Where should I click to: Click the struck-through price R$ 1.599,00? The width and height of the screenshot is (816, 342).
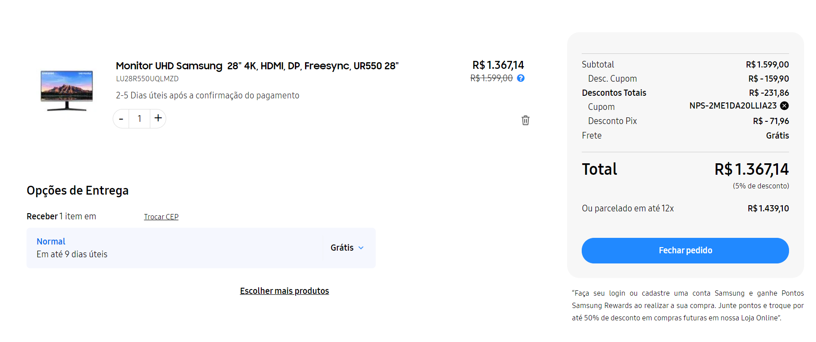pyautogui.click(x=491, y=78)
